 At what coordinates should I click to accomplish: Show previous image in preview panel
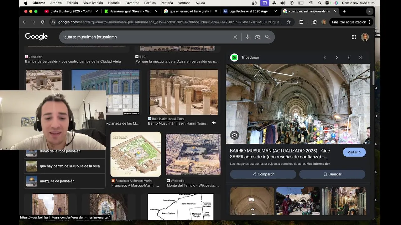coord(325,57)
